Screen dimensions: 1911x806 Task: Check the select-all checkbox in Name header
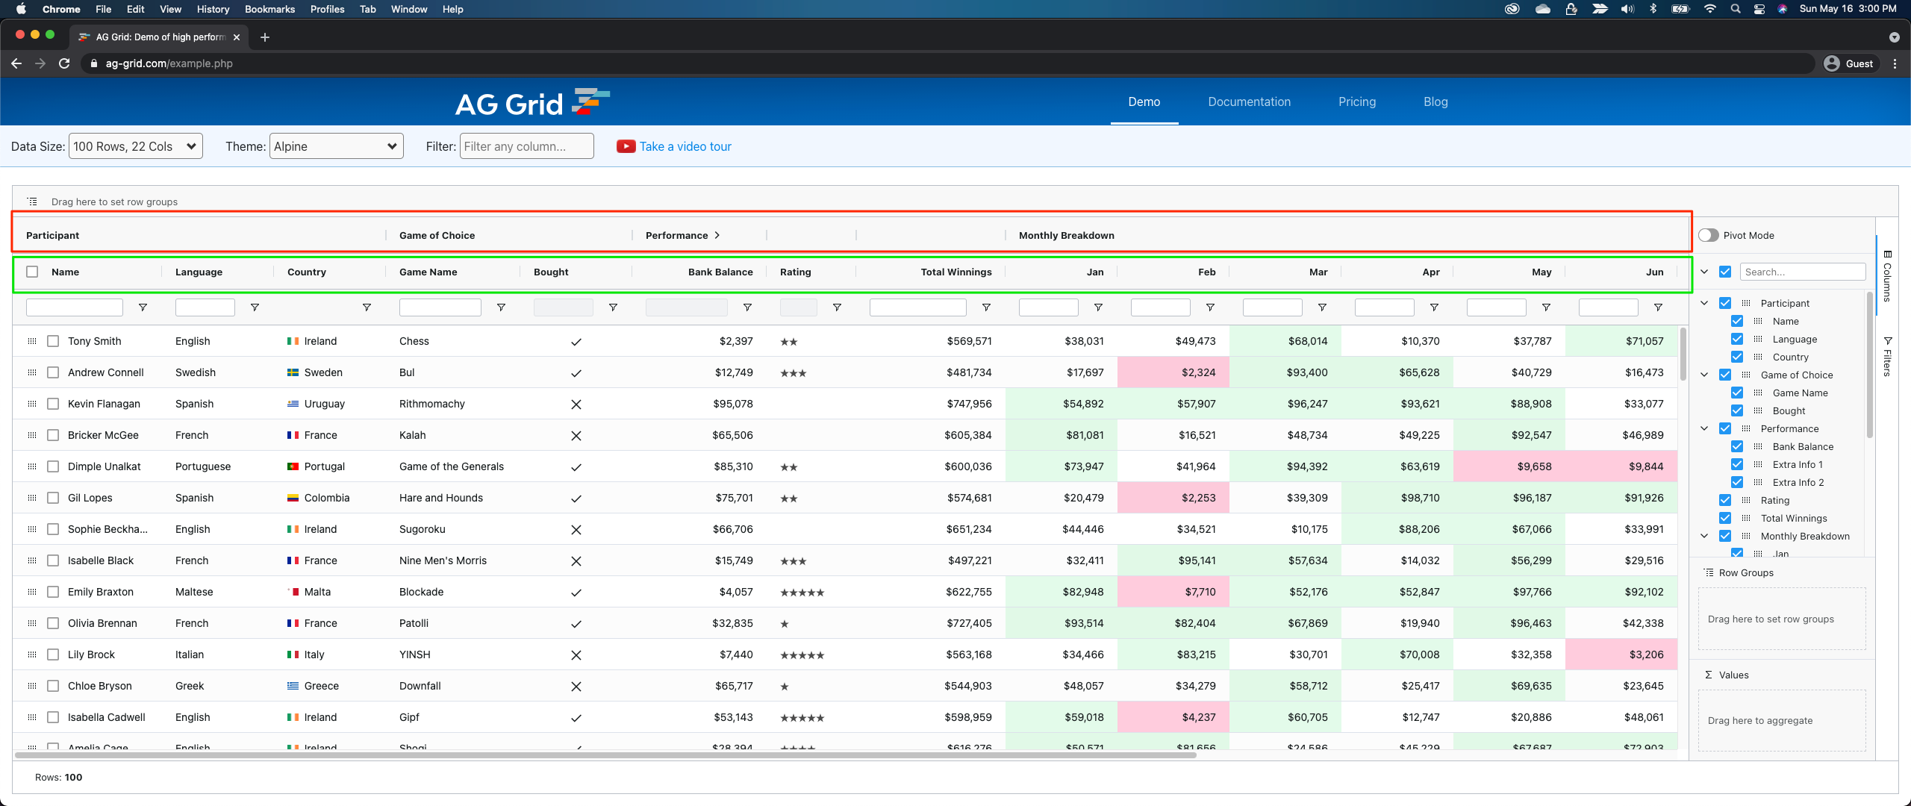(x=32, y=272)
